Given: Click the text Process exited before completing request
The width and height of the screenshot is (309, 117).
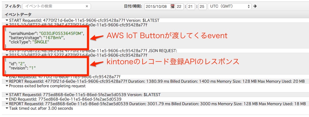Looking at the screenshot, I should 48,86.
